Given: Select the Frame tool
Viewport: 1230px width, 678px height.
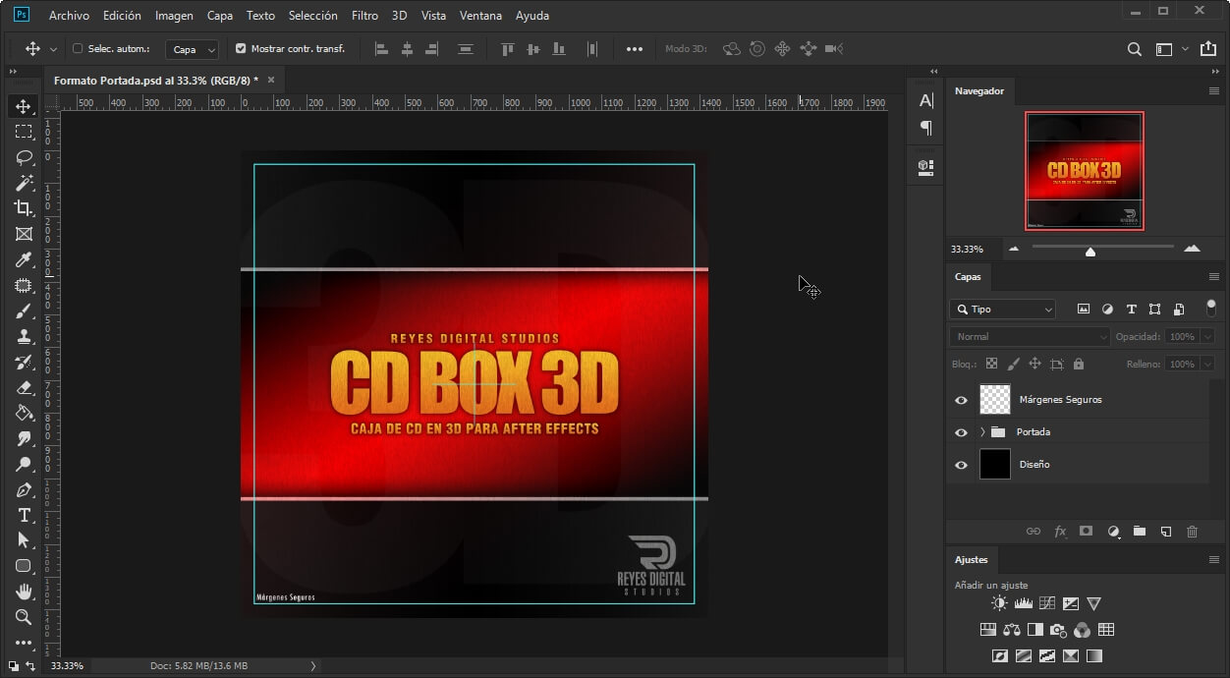Looking at the screenshot, I should coord(24,234).
